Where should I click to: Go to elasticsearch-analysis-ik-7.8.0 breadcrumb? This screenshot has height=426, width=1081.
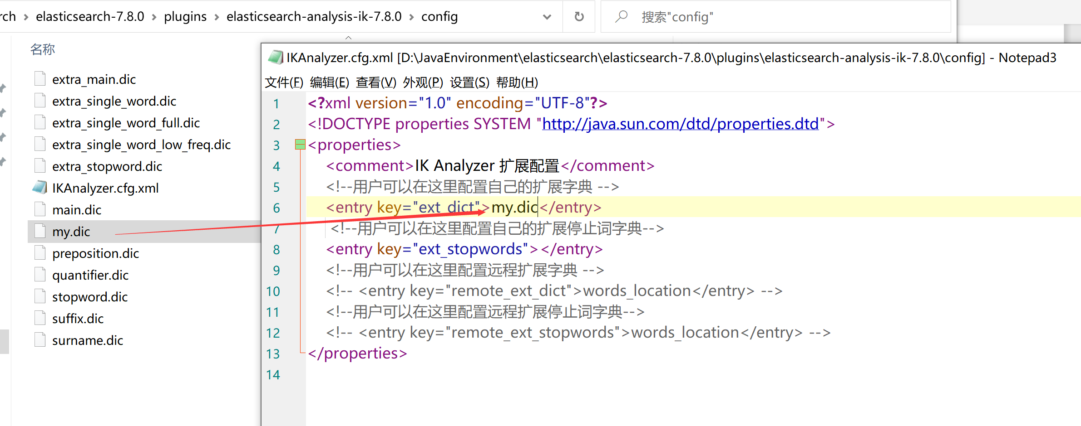[x=314, y=17]
